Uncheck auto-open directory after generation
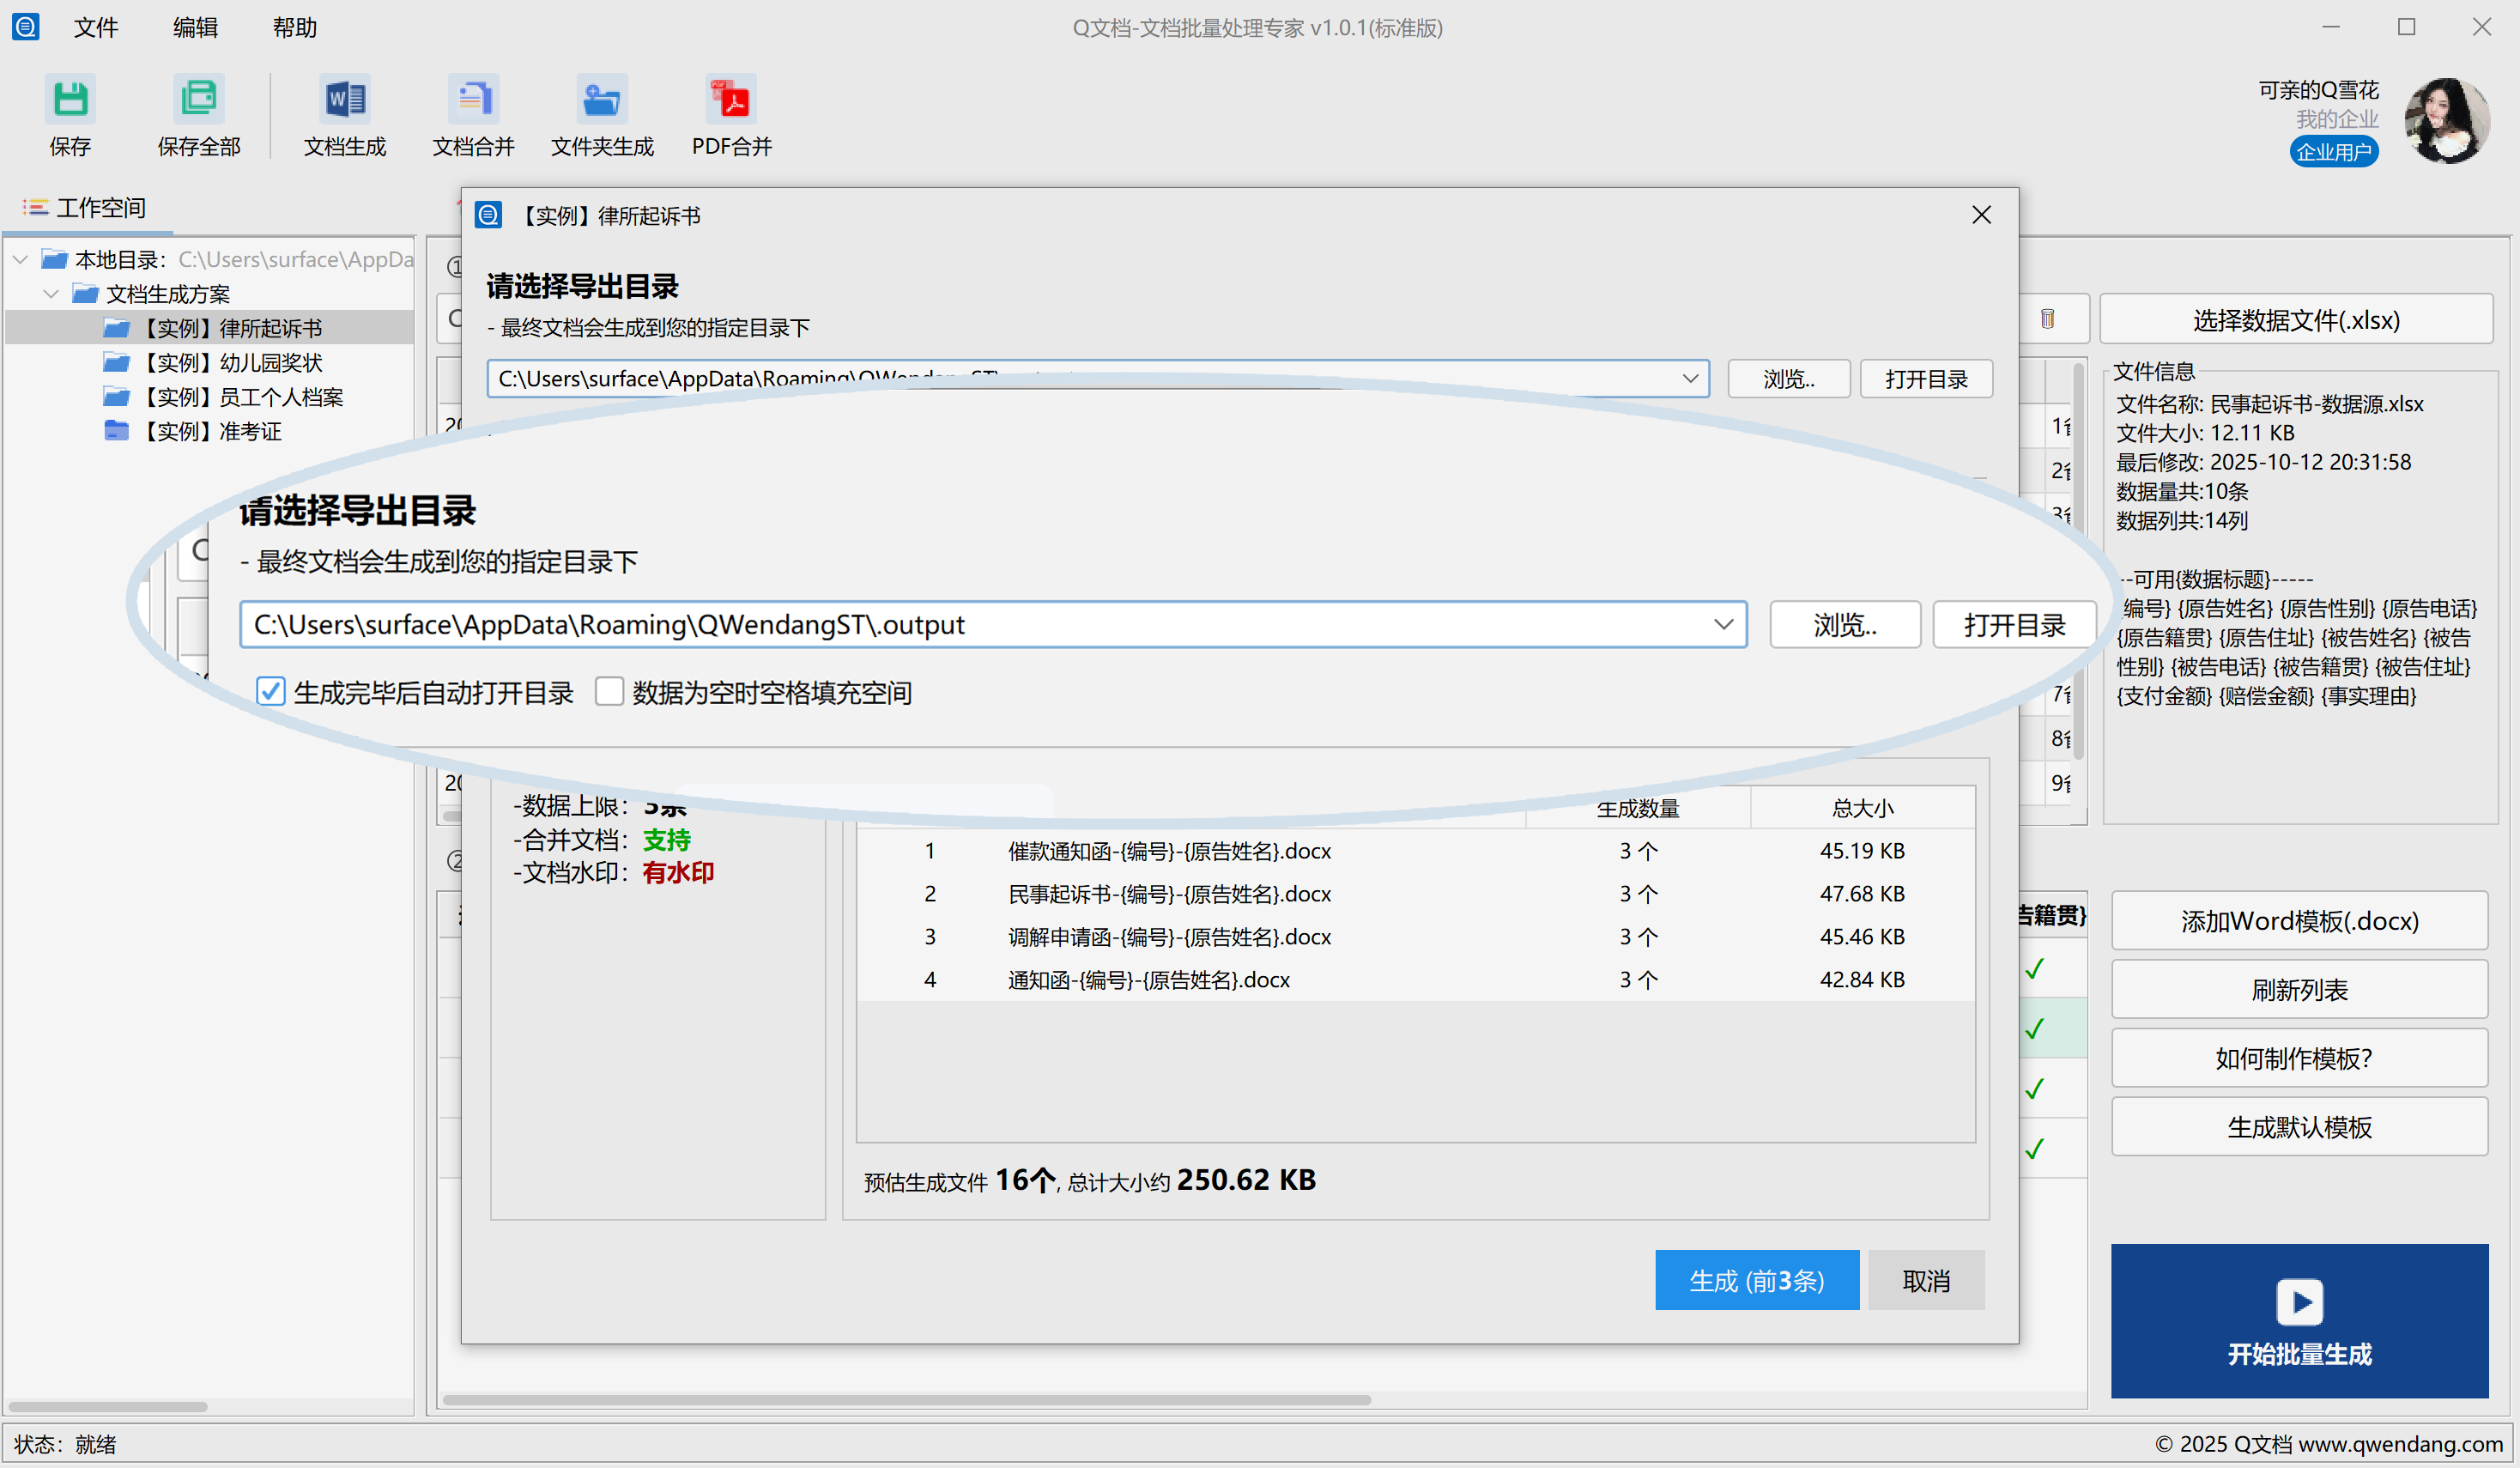This screenshot has height=1468, width=2520. click(271, 692)
